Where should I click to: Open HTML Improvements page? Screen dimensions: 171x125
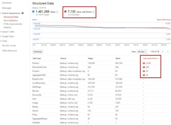tap(13, 24)
